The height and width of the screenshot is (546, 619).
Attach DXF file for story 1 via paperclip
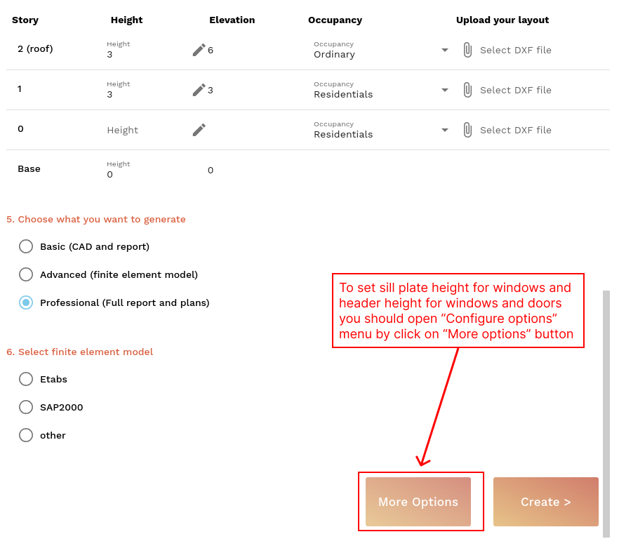click(467, 90)
